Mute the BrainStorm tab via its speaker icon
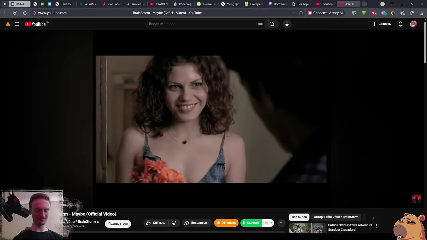Viewport: 427px width, 240px height. (x=353, y=4)
